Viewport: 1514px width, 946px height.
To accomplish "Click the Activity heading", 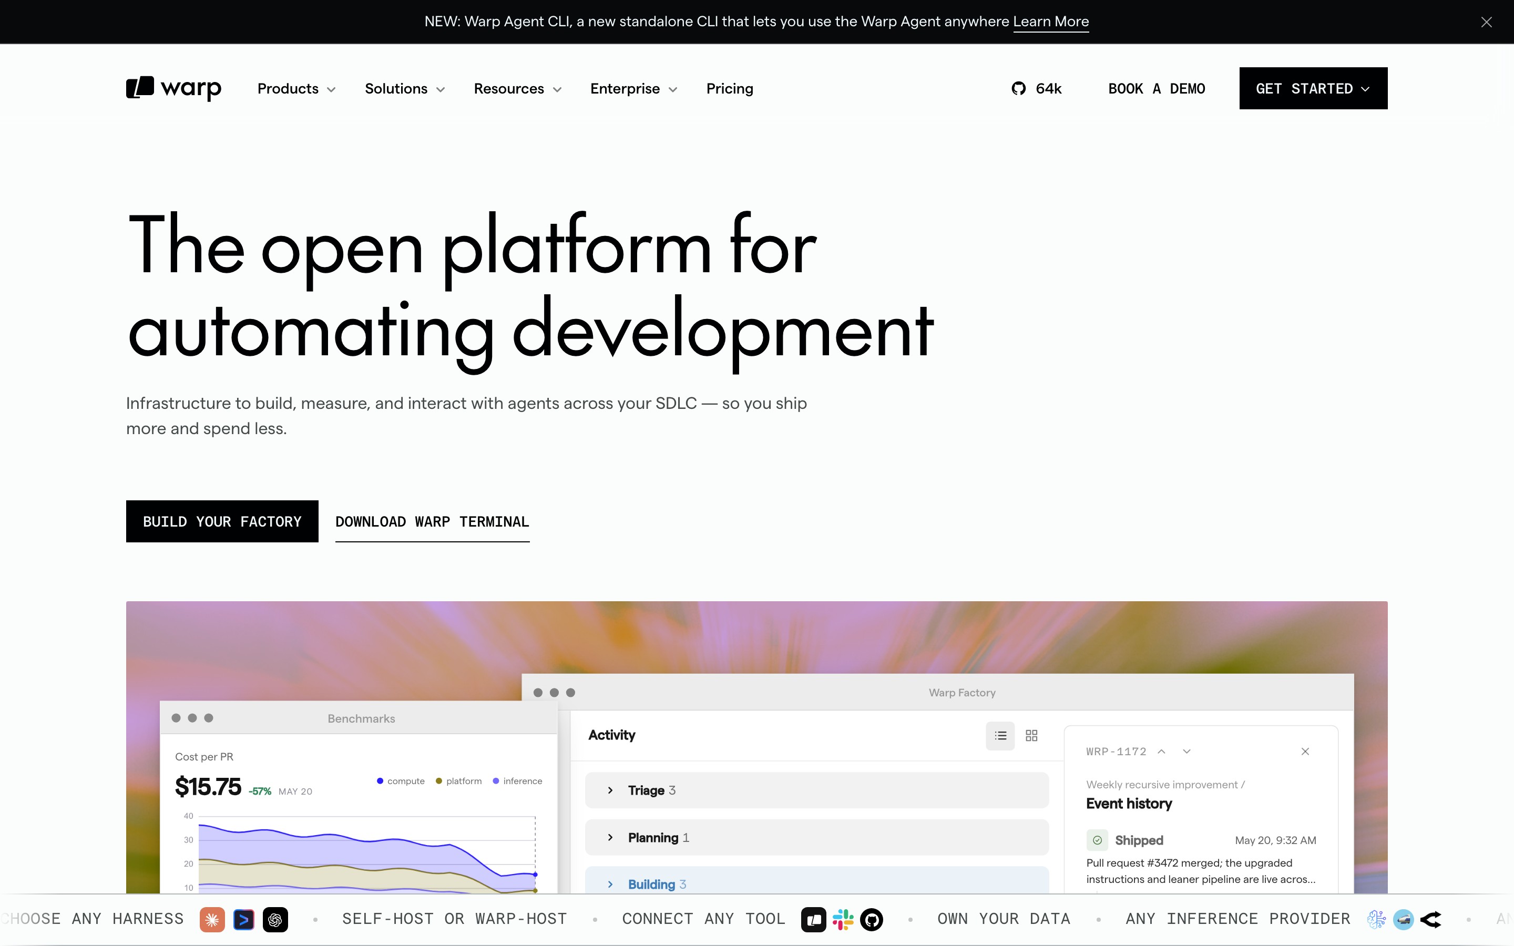I will [612, 735].
